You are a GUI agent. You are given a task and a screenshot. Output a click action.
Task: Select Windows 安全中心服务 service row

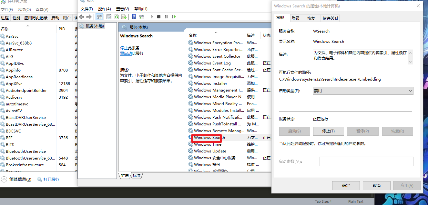[229, 158]
